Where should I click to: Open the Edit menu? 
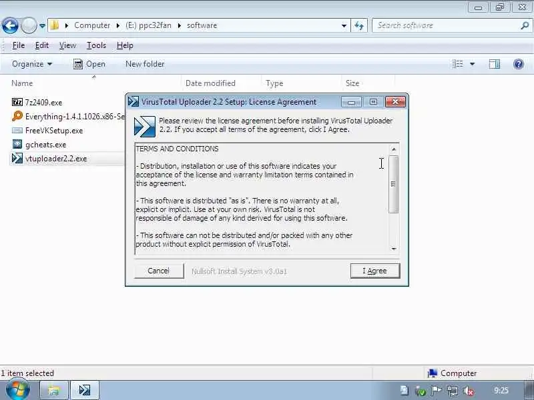pos(42,45)
